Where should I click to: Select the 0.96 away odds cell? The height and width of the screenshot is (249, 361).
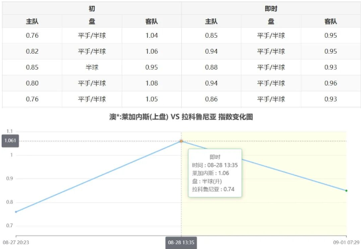pyautogui.click(x=330, y=83)
